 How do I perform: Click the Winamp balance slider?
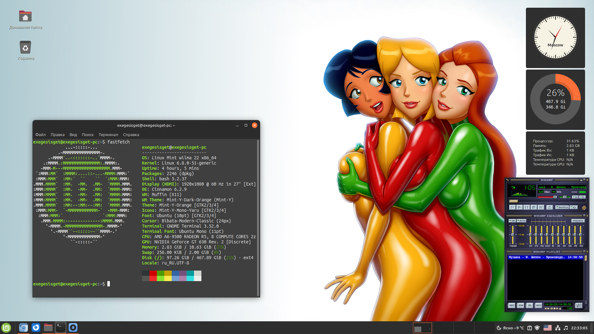tap(565, 197)
